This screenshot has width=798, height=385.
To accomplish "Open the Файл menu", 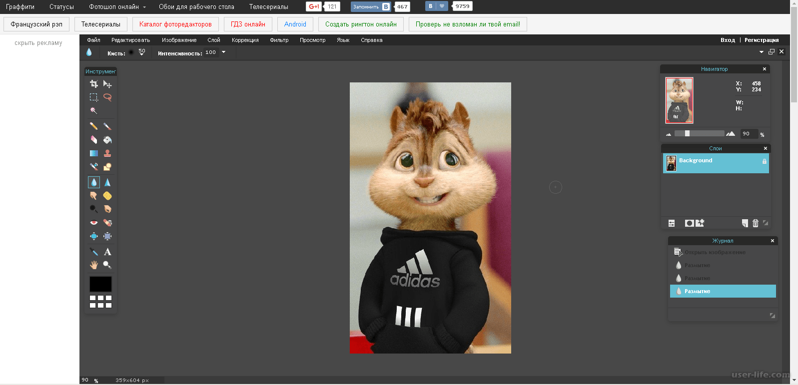I will pyautogui.click(x=93, y=40).
